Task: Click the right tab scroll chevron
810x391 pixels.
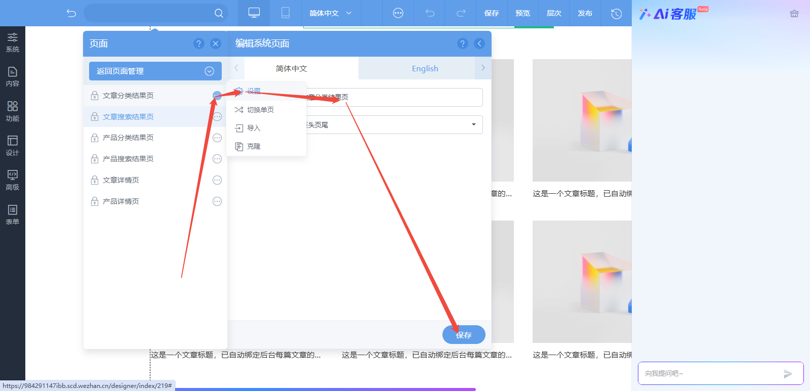Action: tap(483, 68)
